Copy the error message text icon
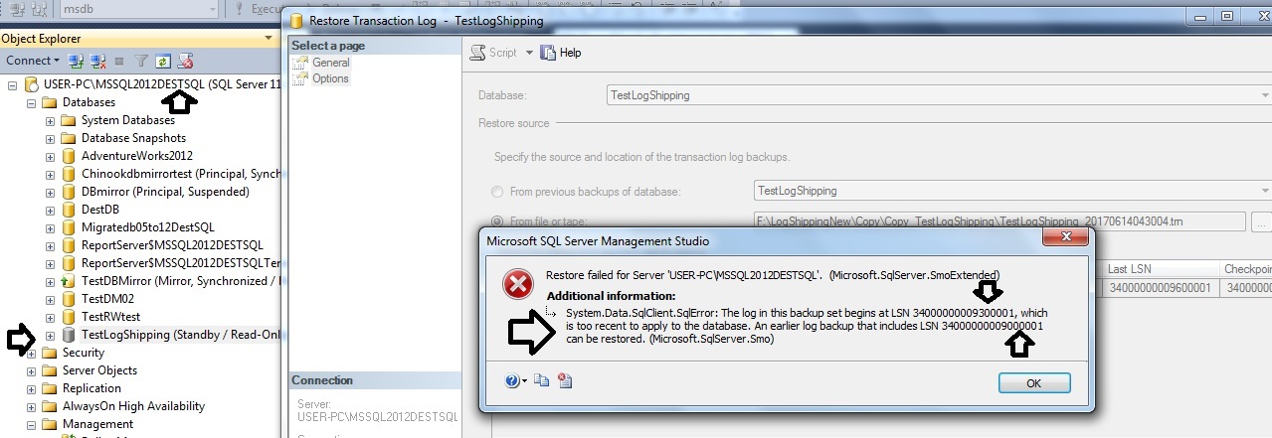The width and height of the screenshot is (1272, 438). click(542, 380)
